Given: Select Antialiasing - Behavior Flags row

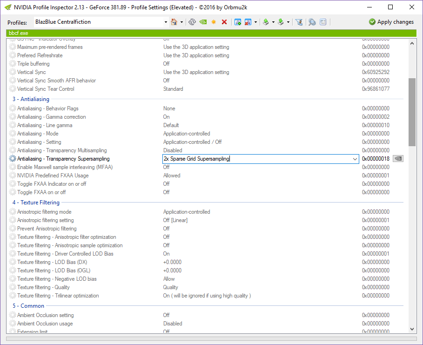Looking at the screenshot, I should 206,108.
